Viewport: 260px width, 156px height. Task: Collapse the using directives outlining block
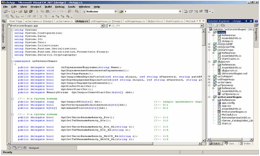pyautogui.click(x=12, y=30)
